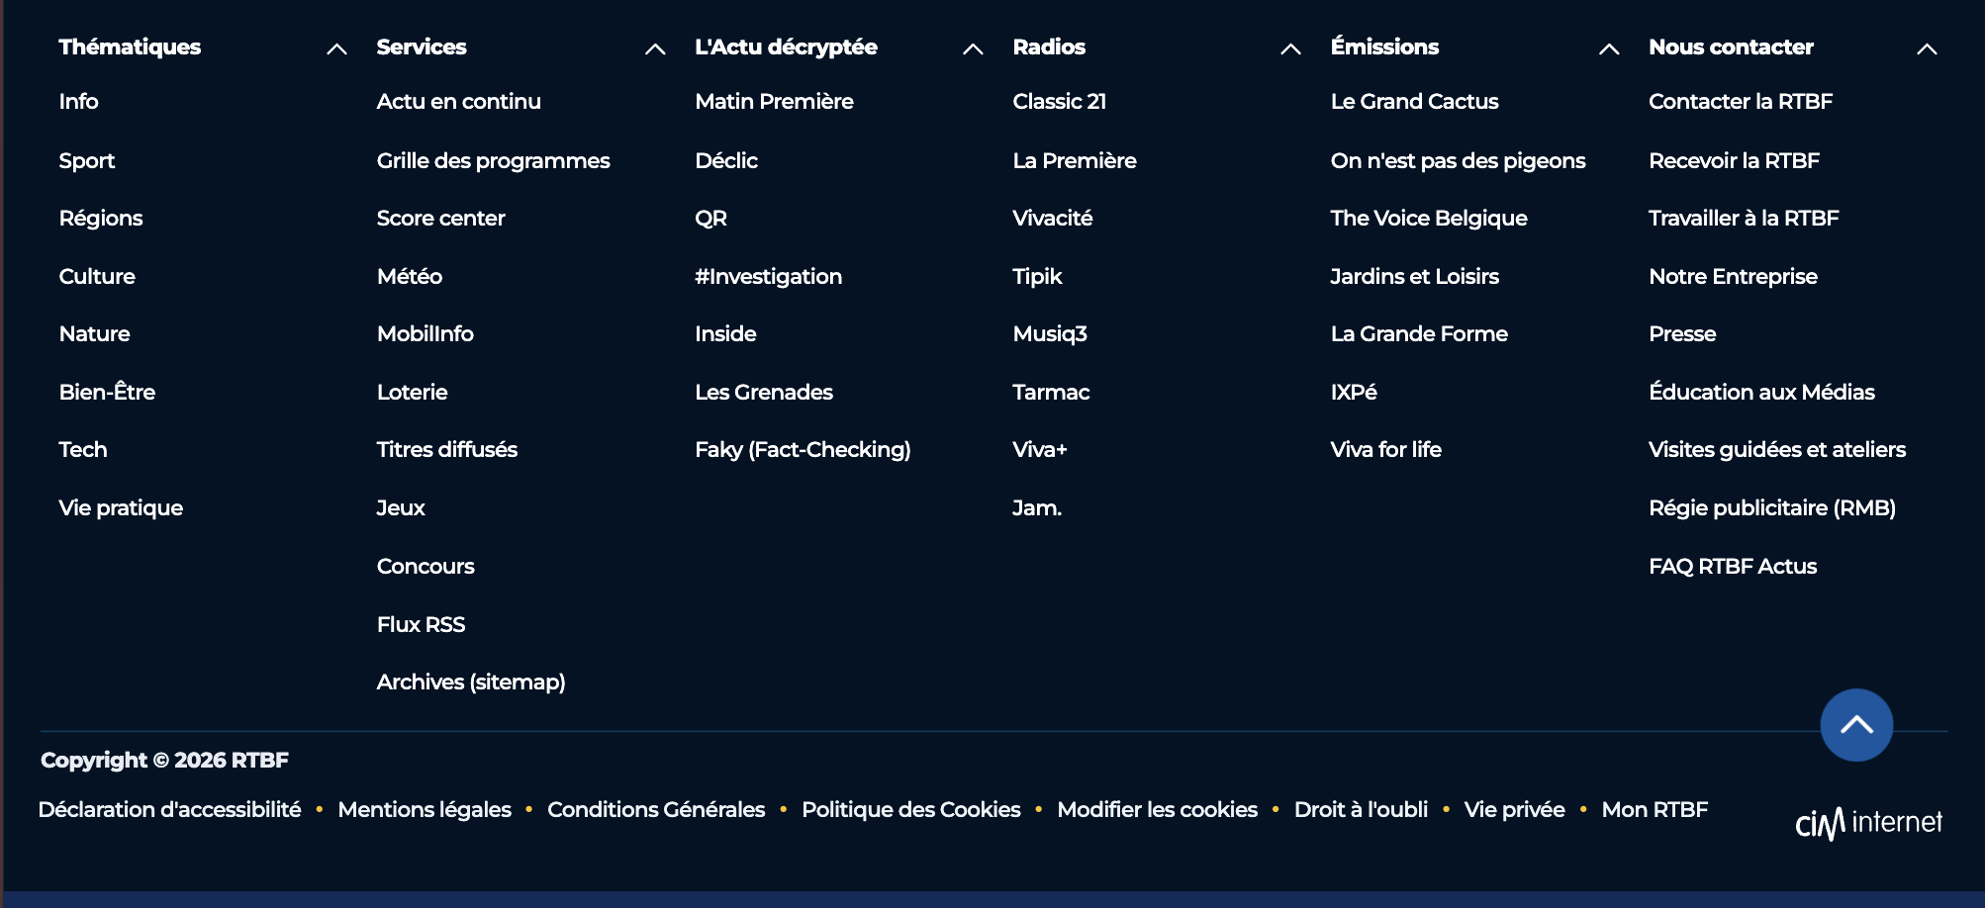This screenshot has height=908, width=1985.
Task: Go to the Loterie page
Action: point(413,392)
